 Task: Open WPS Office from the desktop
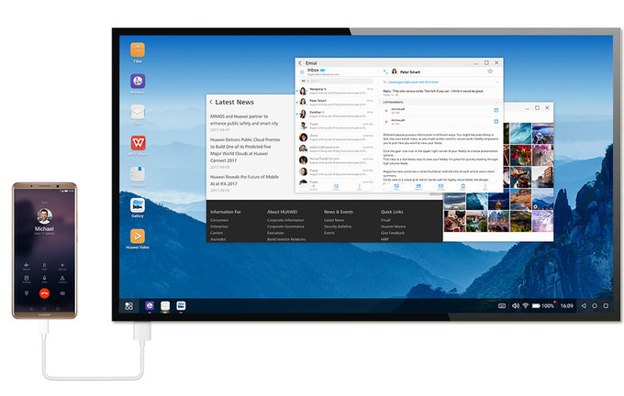pos(138,142)
